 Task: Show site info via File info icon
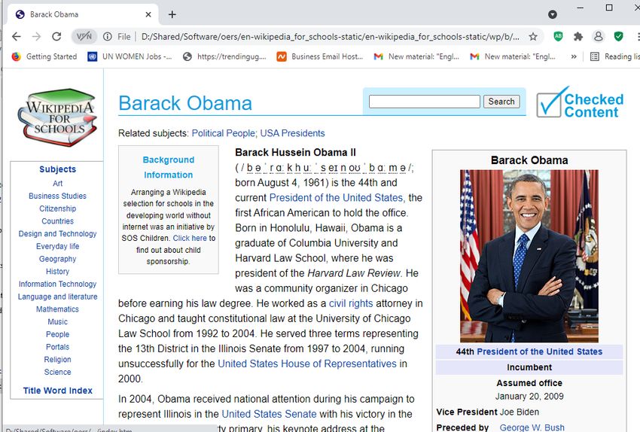(108, 37)
